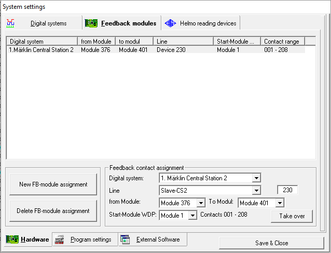Open the from Module 376 dropdown
This screenshot has height=253, width=331.
(201, 203)
